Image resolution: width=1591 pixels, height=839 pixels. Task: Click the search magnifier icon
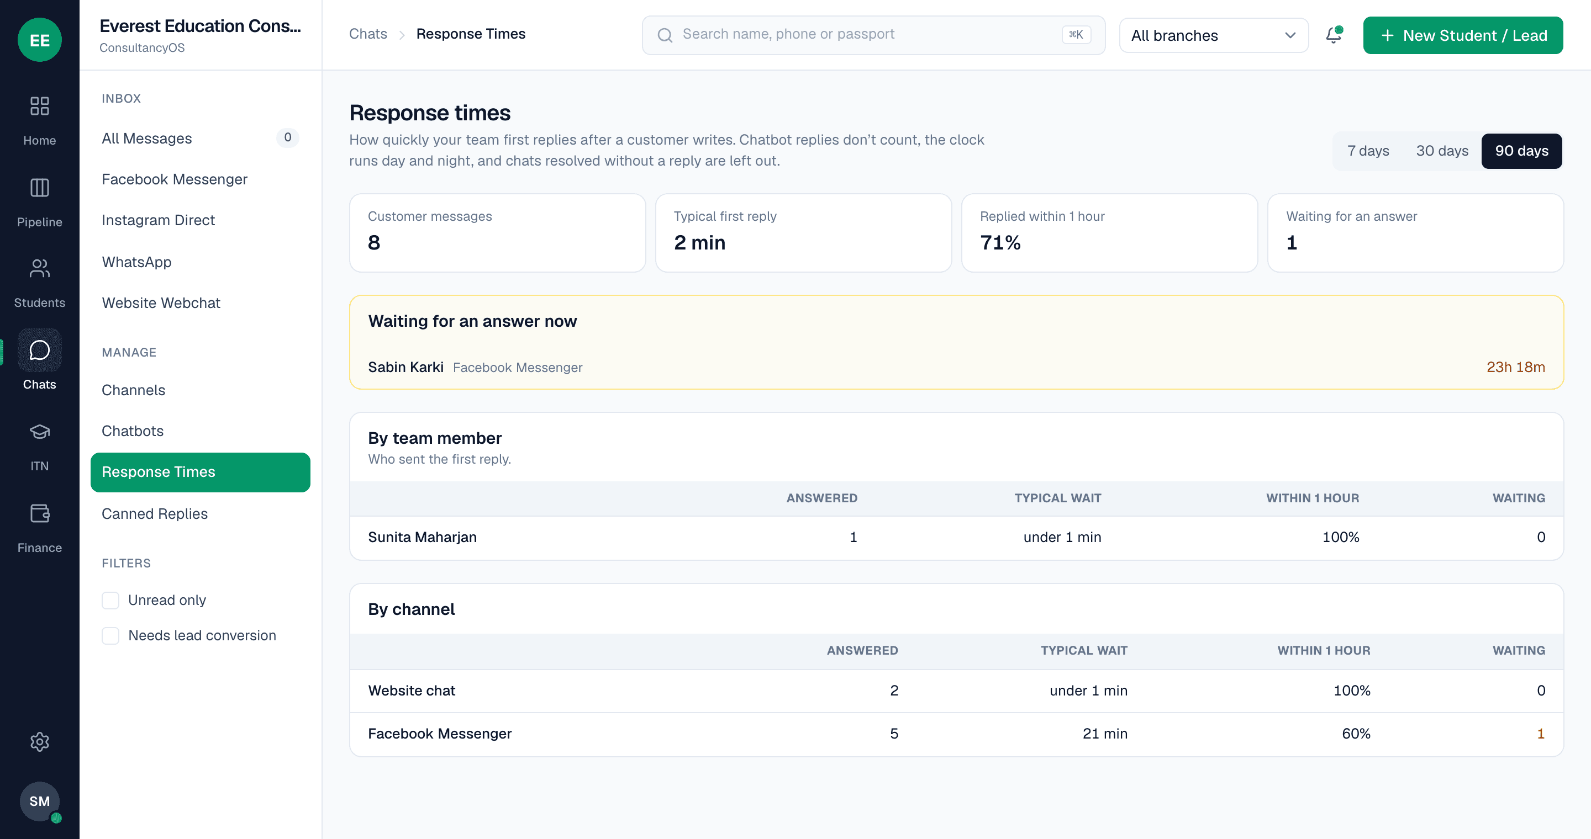[x=665, y=35]
